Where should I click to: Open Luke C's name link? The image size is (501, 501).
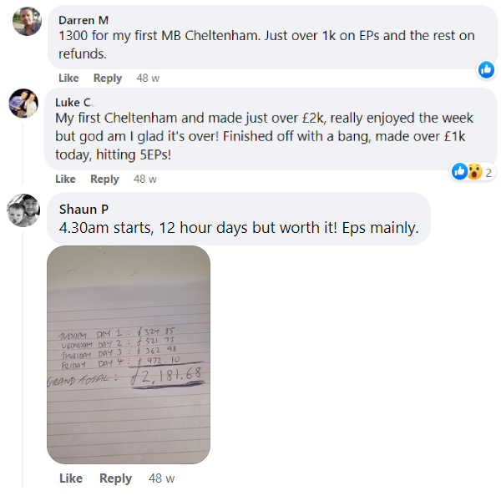pos(73,103)
